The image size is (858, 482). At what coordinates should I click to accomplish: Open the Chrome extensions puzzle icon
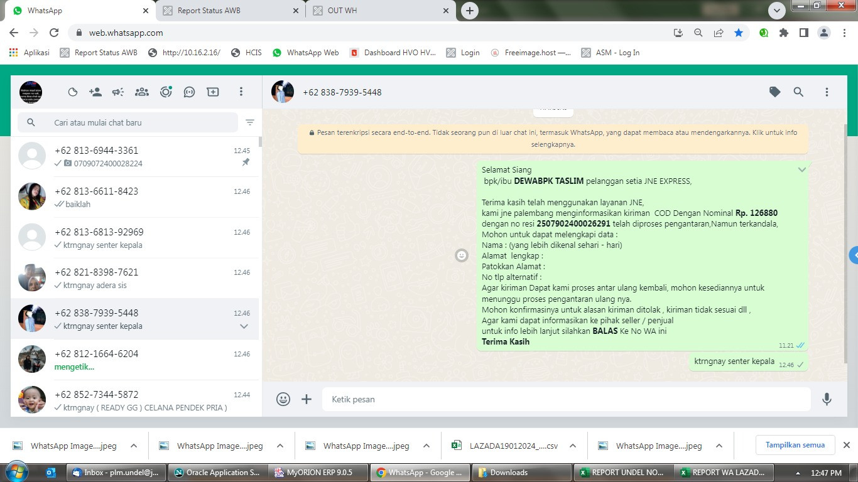click(x=783, y=33)
